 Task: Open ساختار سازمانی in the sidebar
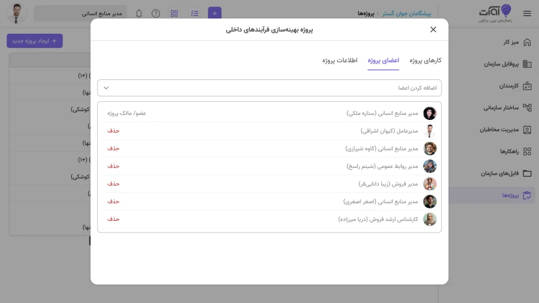pos(507,107)
